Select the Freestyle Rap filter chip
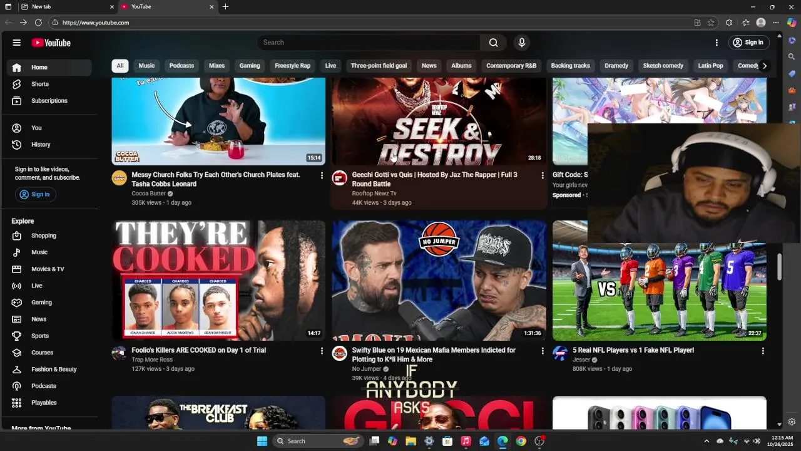 [x=292, y=66]
